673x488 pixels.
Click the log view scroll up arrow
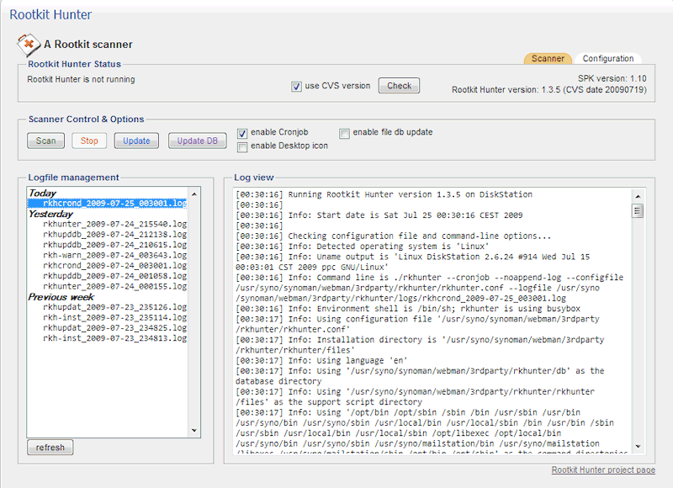tap(638, 195)
